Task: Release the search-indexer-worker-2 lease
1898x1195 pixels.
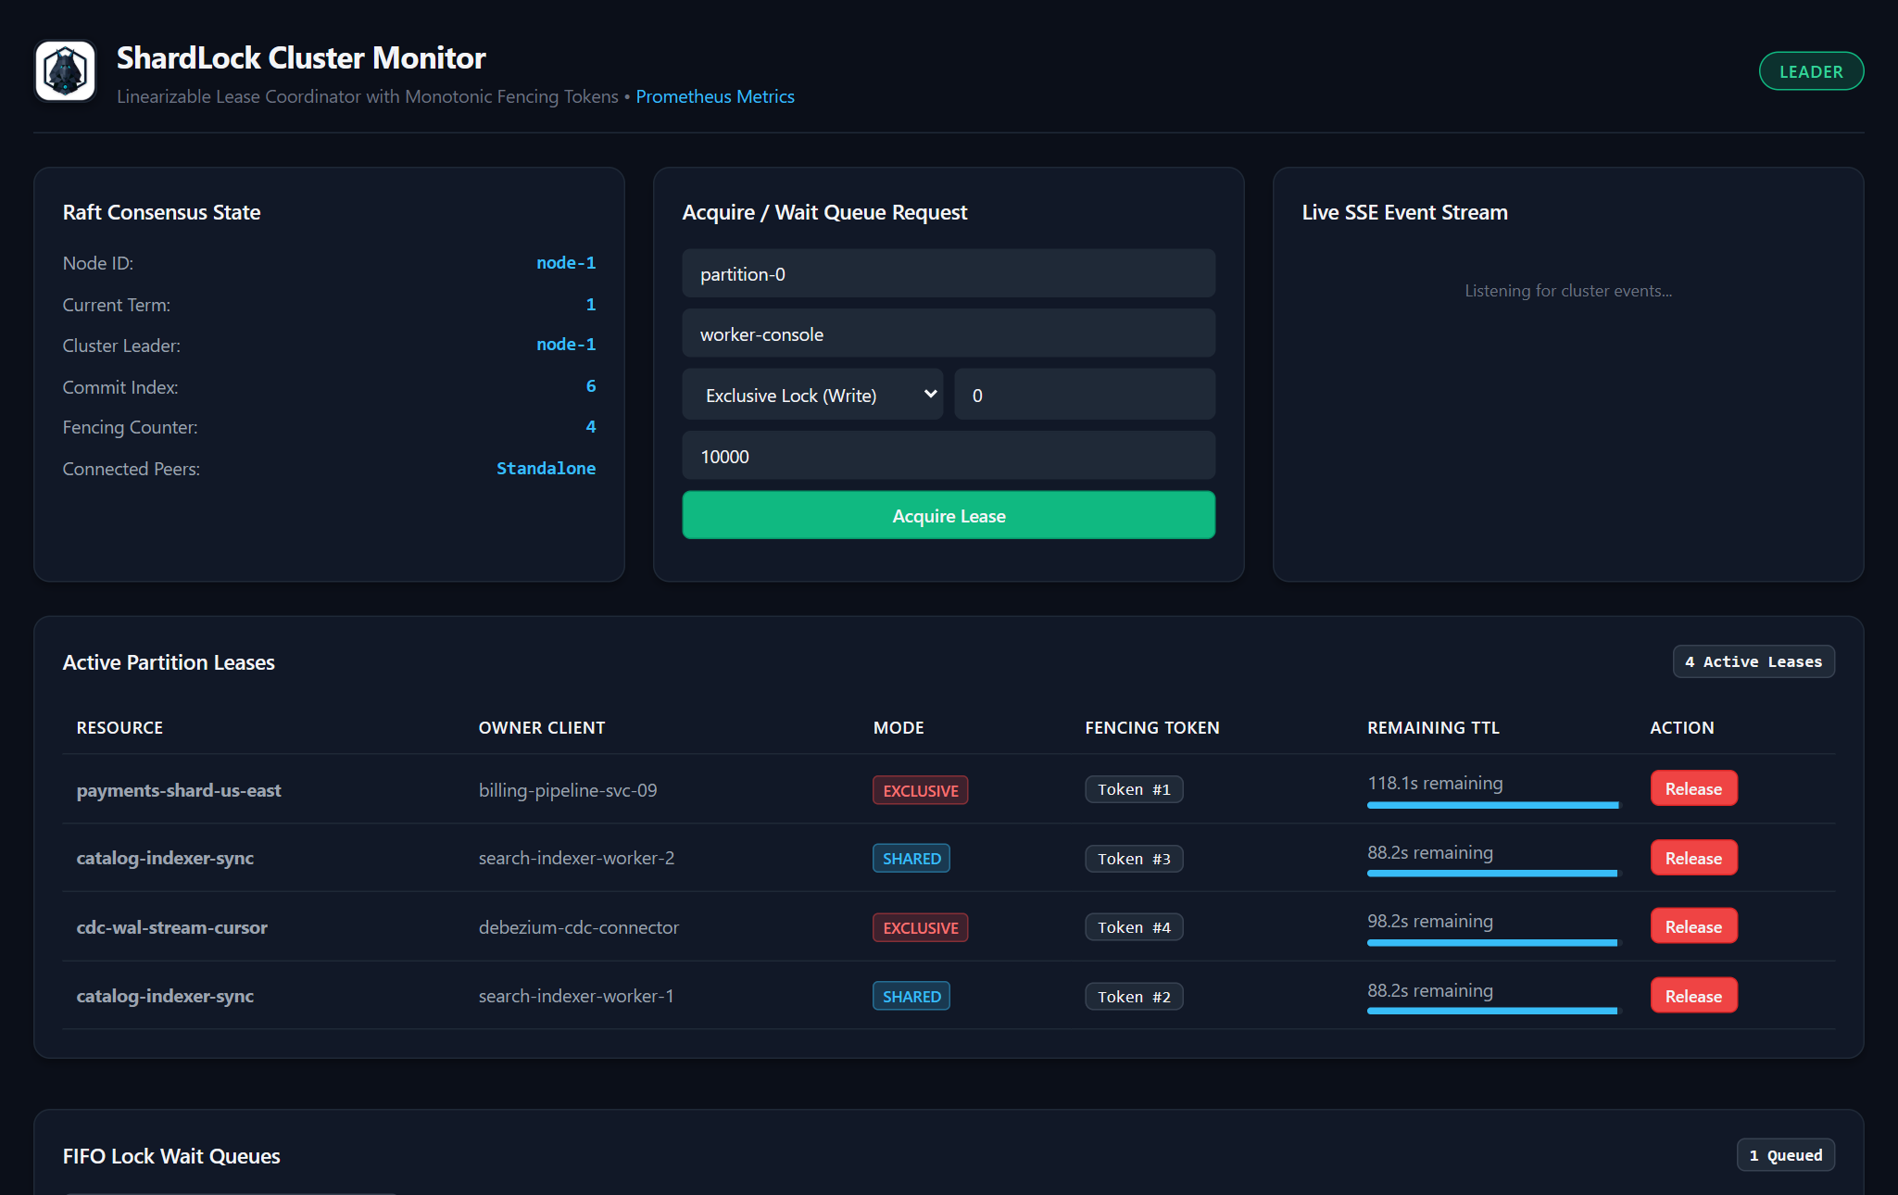Action: 1693,858
